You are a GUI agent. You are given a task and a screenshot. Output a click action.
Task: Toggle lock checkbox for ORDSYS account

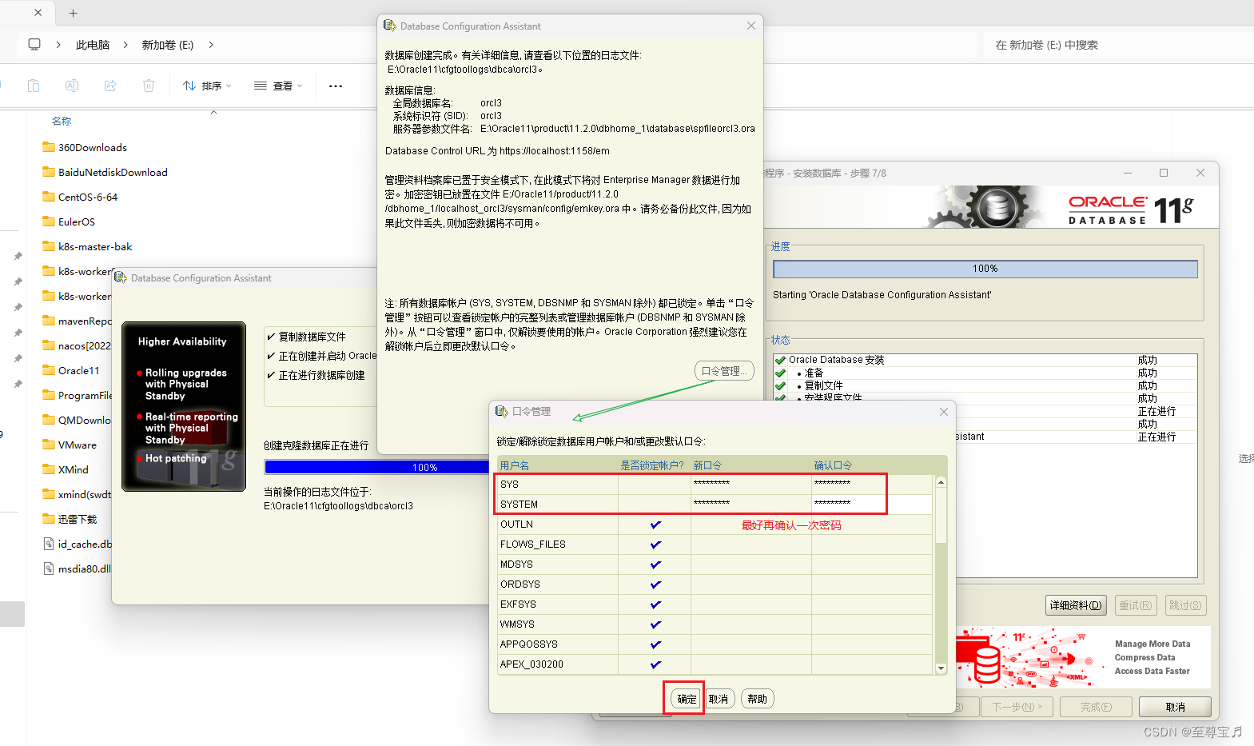655,584
